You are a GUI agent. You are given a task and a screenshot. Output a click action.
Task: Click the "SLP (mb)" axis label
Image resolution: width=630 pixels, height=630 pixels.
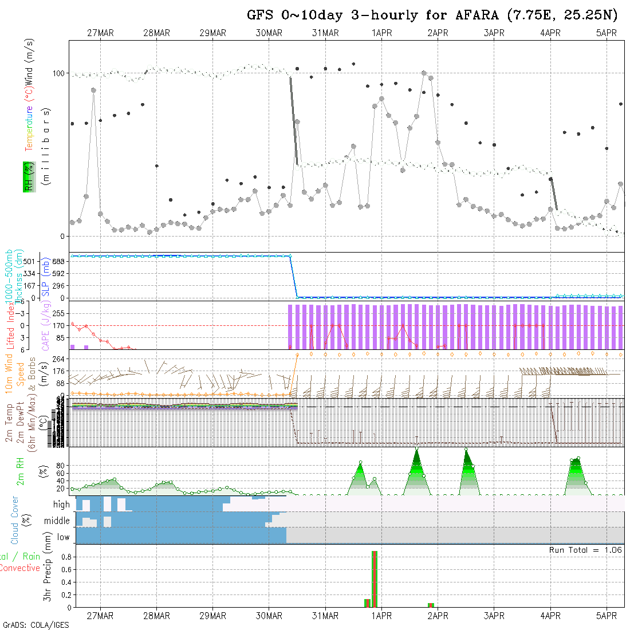click(45, 277)
